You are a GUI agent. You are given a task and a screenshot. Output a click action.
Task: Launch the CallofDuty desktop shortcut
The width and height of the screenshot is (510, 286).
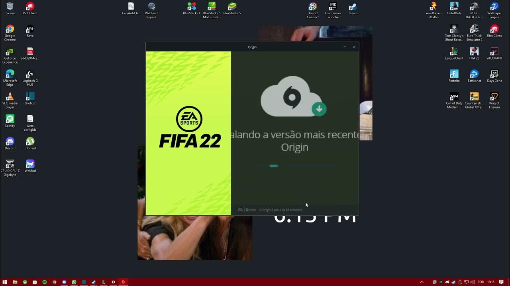[454, 9]
